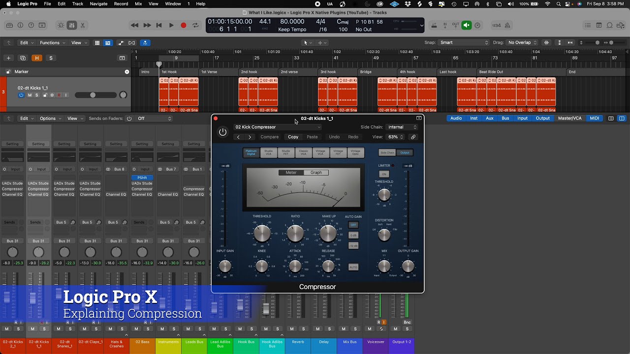Screen dimensions: 630x354
Task: Click the compressor Threshold knob
Action: pyautogui.click(x=262, y=233)
